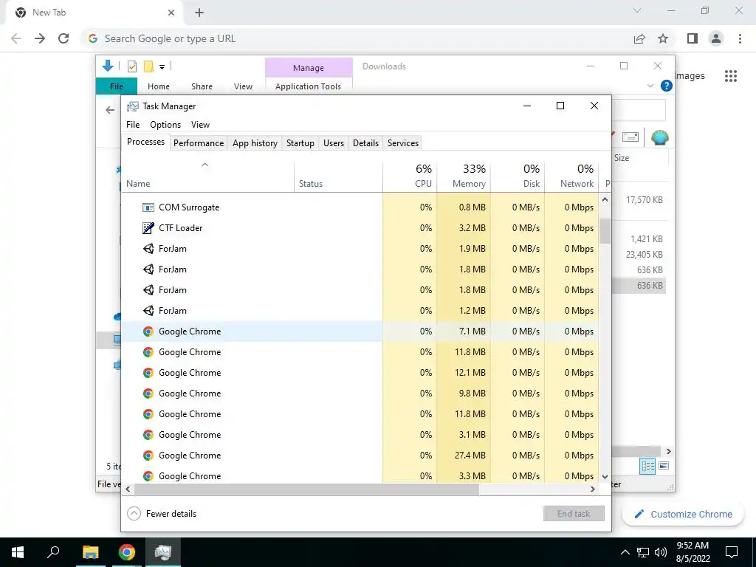Viewport: 756px width, 567px height.
Task: Open Task Manager File menu
Action: [133, 124]
